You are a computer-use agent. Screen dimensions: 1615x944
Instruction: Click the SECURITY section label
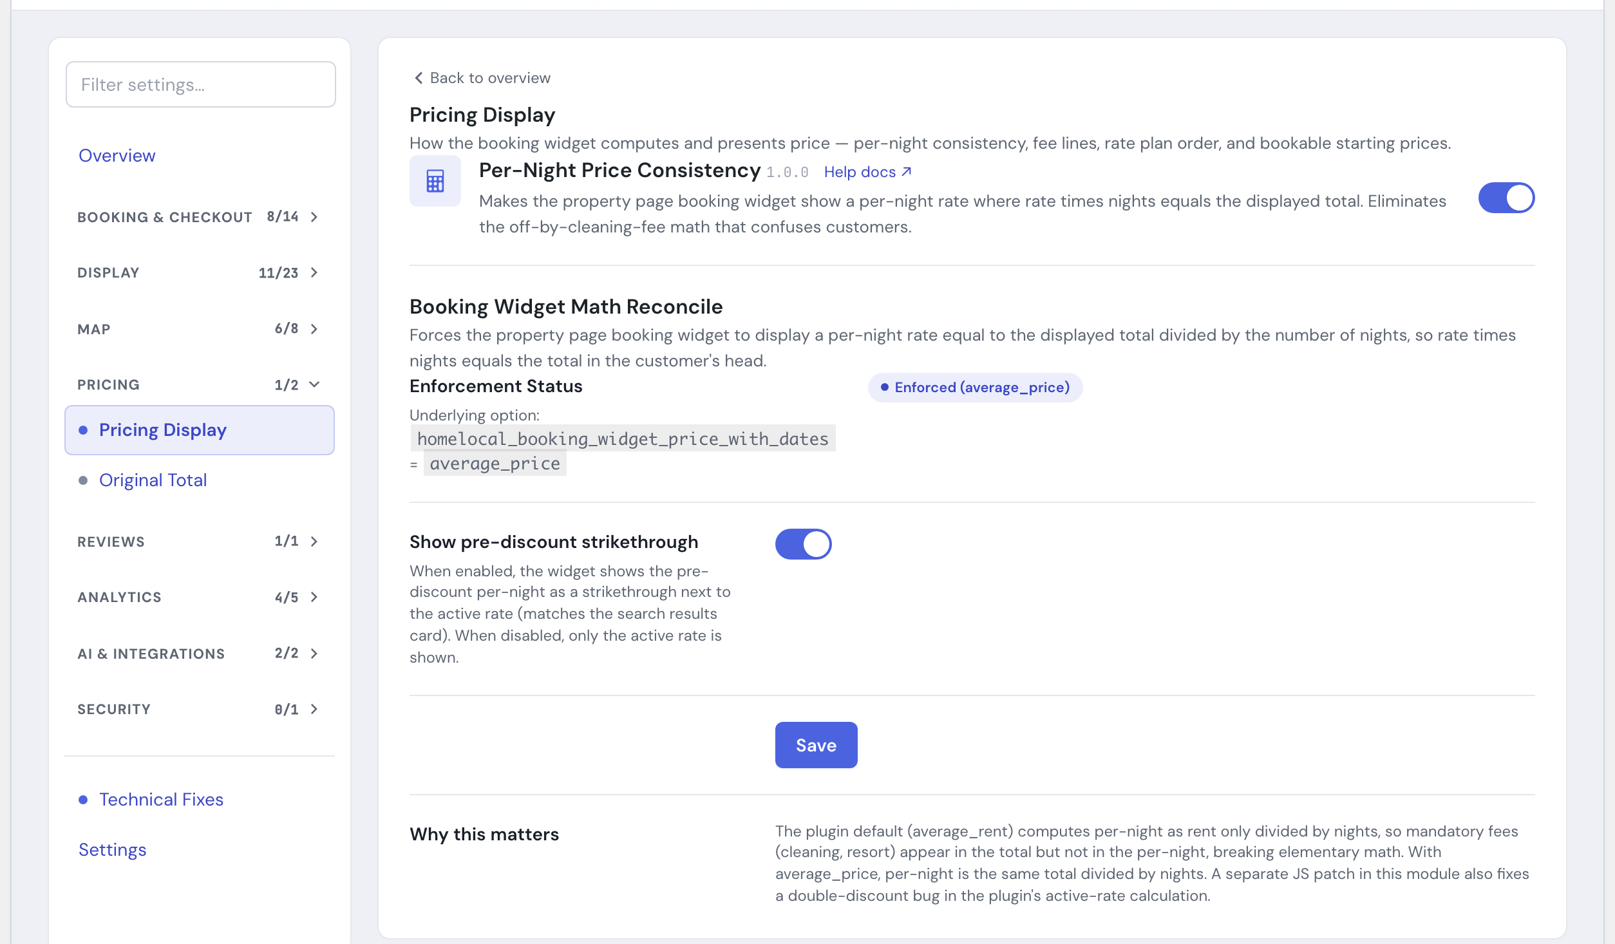(x=114, y=709)
